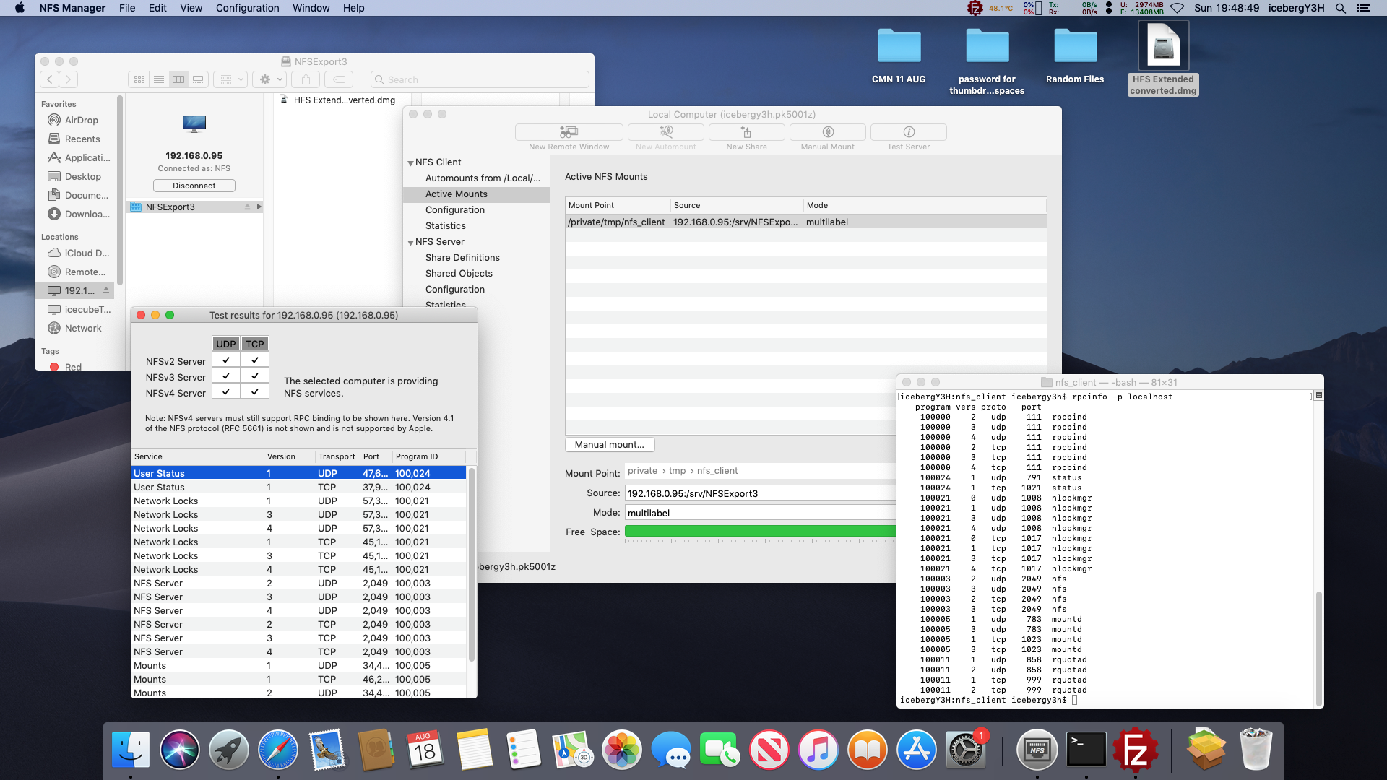Open System Preferences from the Dock

965,749
